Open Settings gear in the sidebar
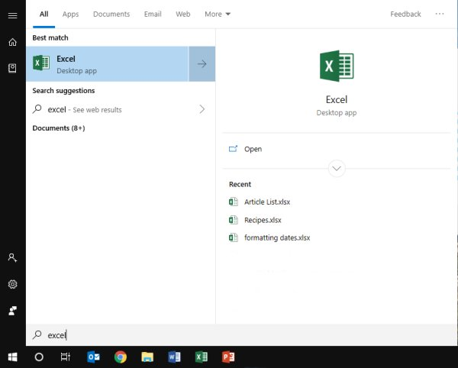This screenshot has width=458, height=368. [12, 284]
